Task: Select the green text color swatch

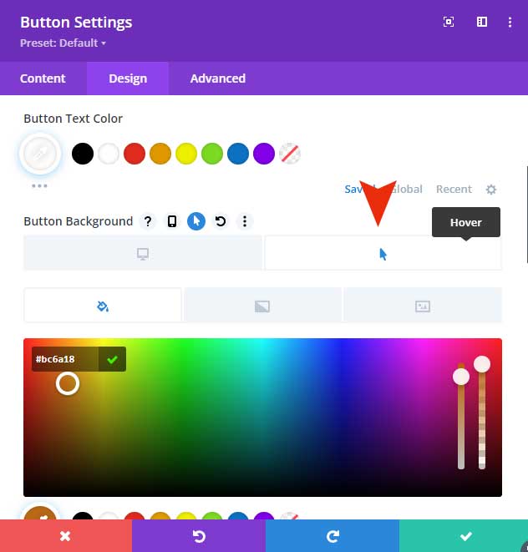Action: [x=212, y=154]
